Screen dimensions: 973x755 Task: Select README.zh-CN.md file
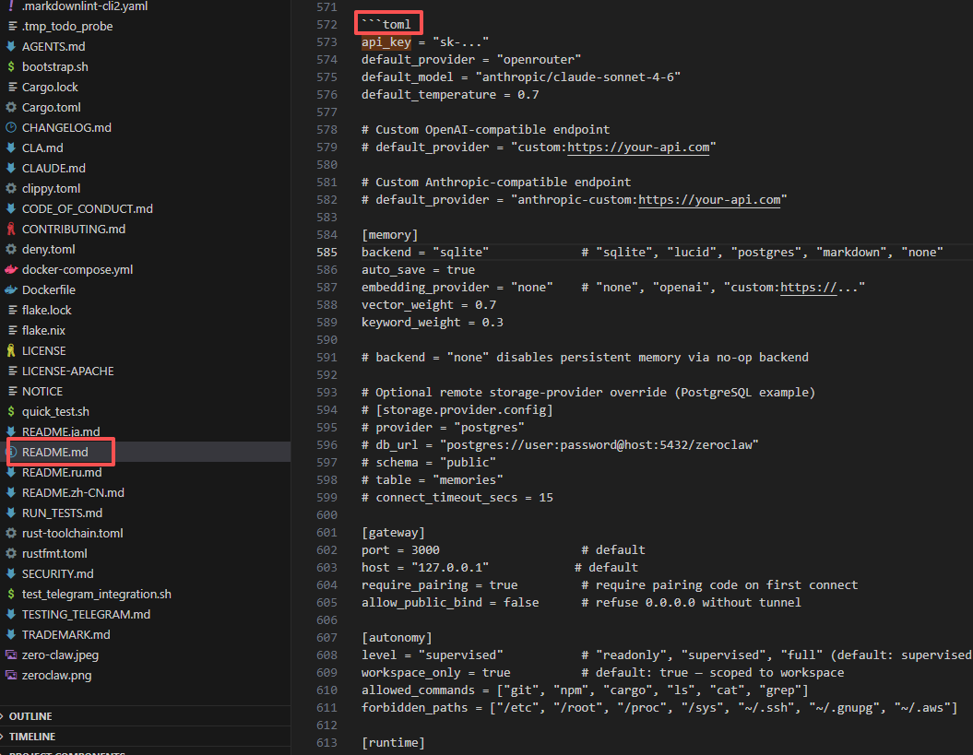click(73, 492)
